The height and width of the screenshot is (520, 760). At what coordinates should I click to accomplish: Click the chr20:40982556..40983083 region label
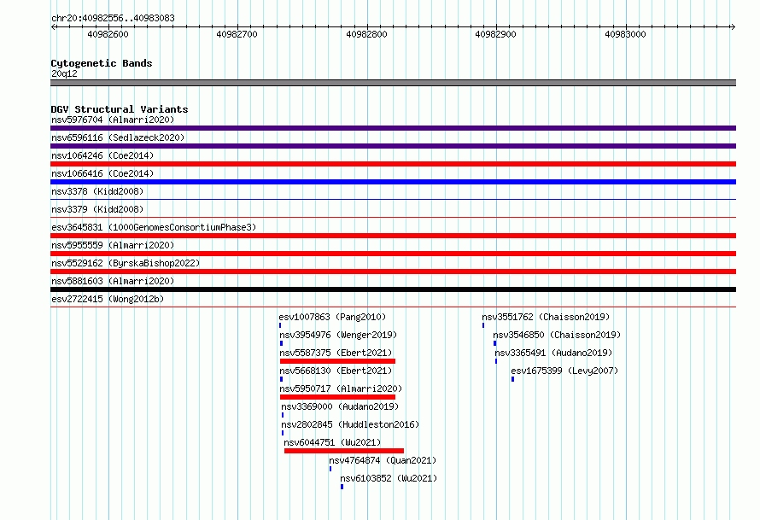point(113,19)
